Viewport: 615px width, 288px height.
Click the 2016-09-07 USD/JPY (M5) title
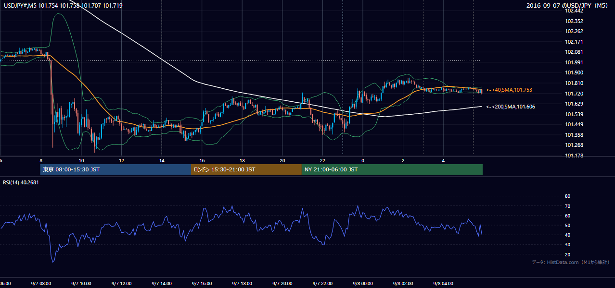tap(568, 6)
